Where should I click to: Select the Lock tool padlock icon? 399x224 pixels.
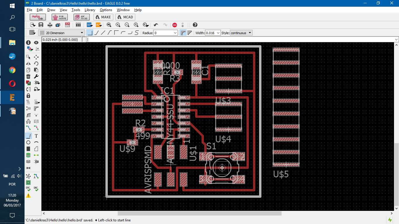click(28, 96)
